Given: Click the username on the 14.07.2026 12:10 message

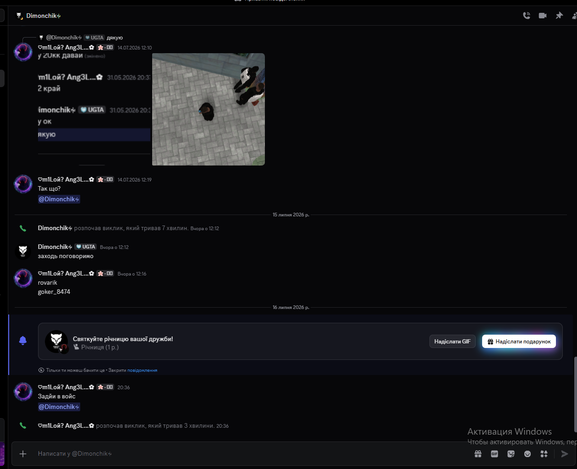Looking at the screenshot, I should 66,47.
